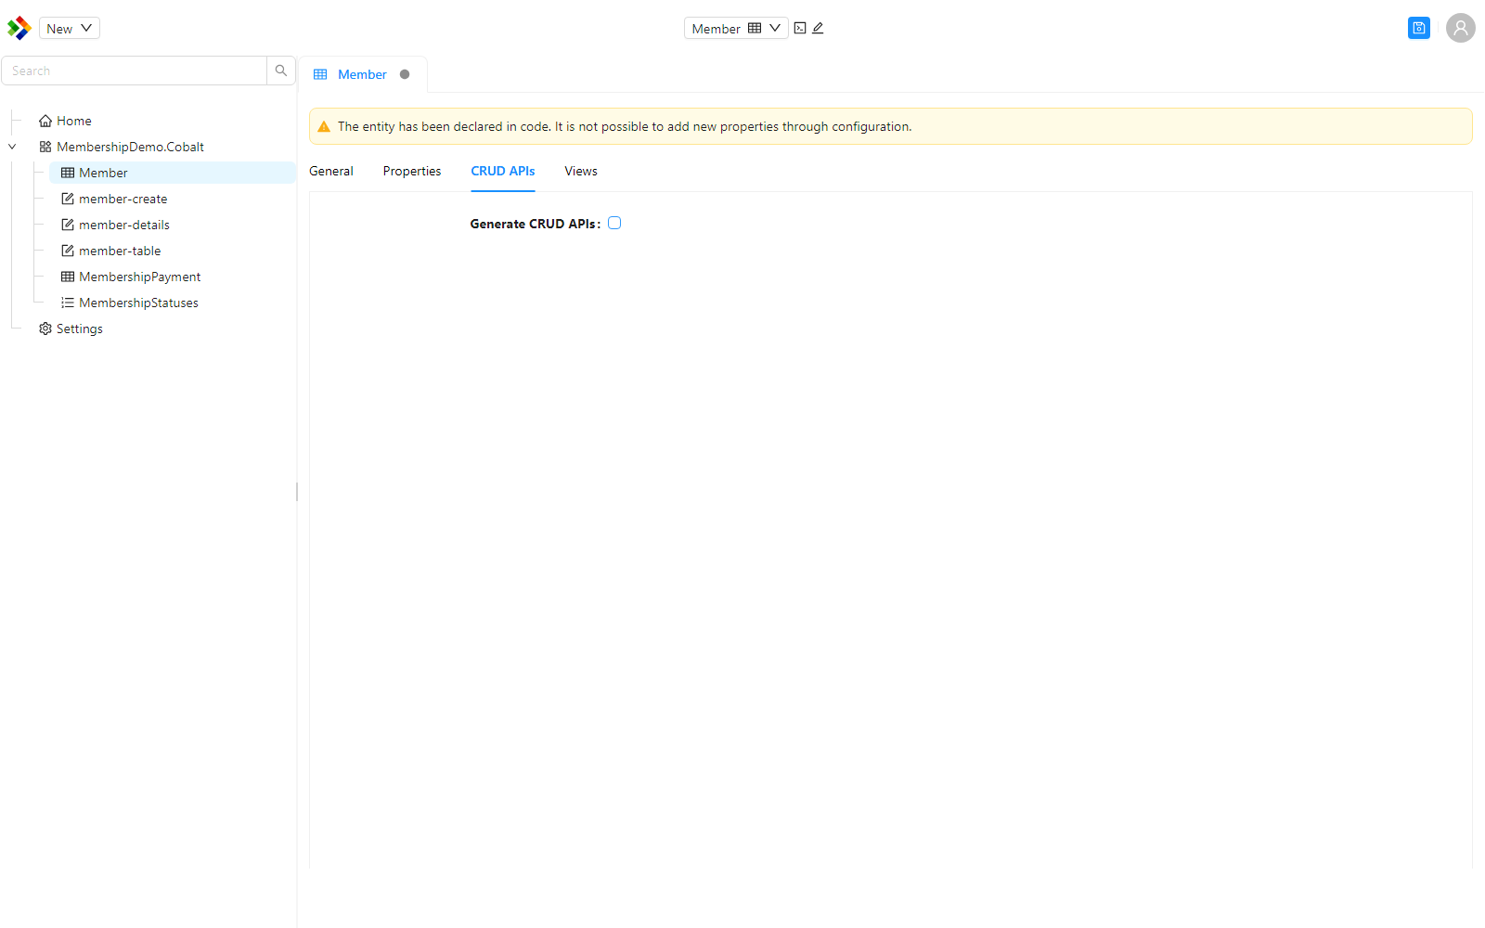Focus the sidebar Search field
1485x928 pixels.
(x=135, y=71)
